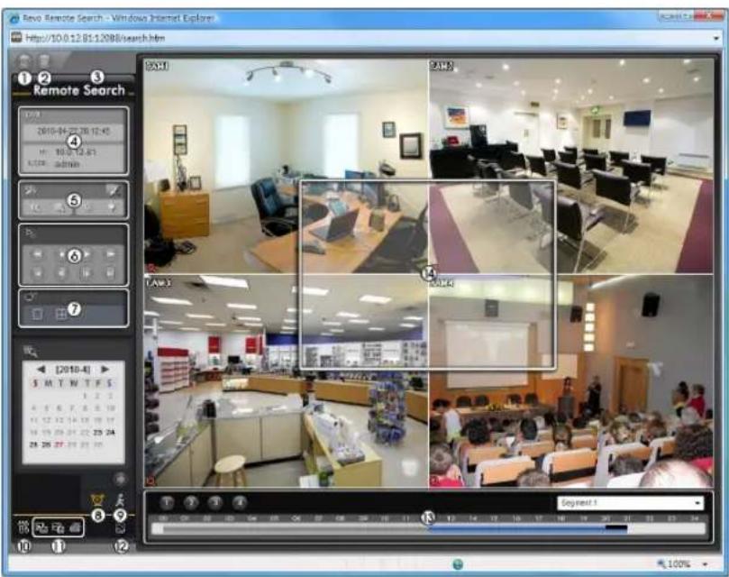Click the orange alarm clock search icon
729x577 pixels.
click(x=97, y=500)
